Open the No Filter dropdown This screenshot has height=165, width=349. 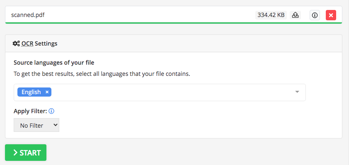click(36, 125)
